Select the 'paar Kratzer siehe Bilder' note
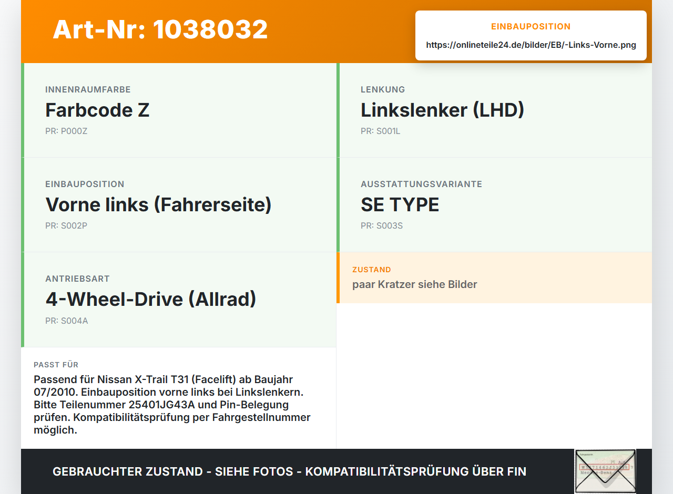This screenshot has height=494, width=673. [415, 285]
